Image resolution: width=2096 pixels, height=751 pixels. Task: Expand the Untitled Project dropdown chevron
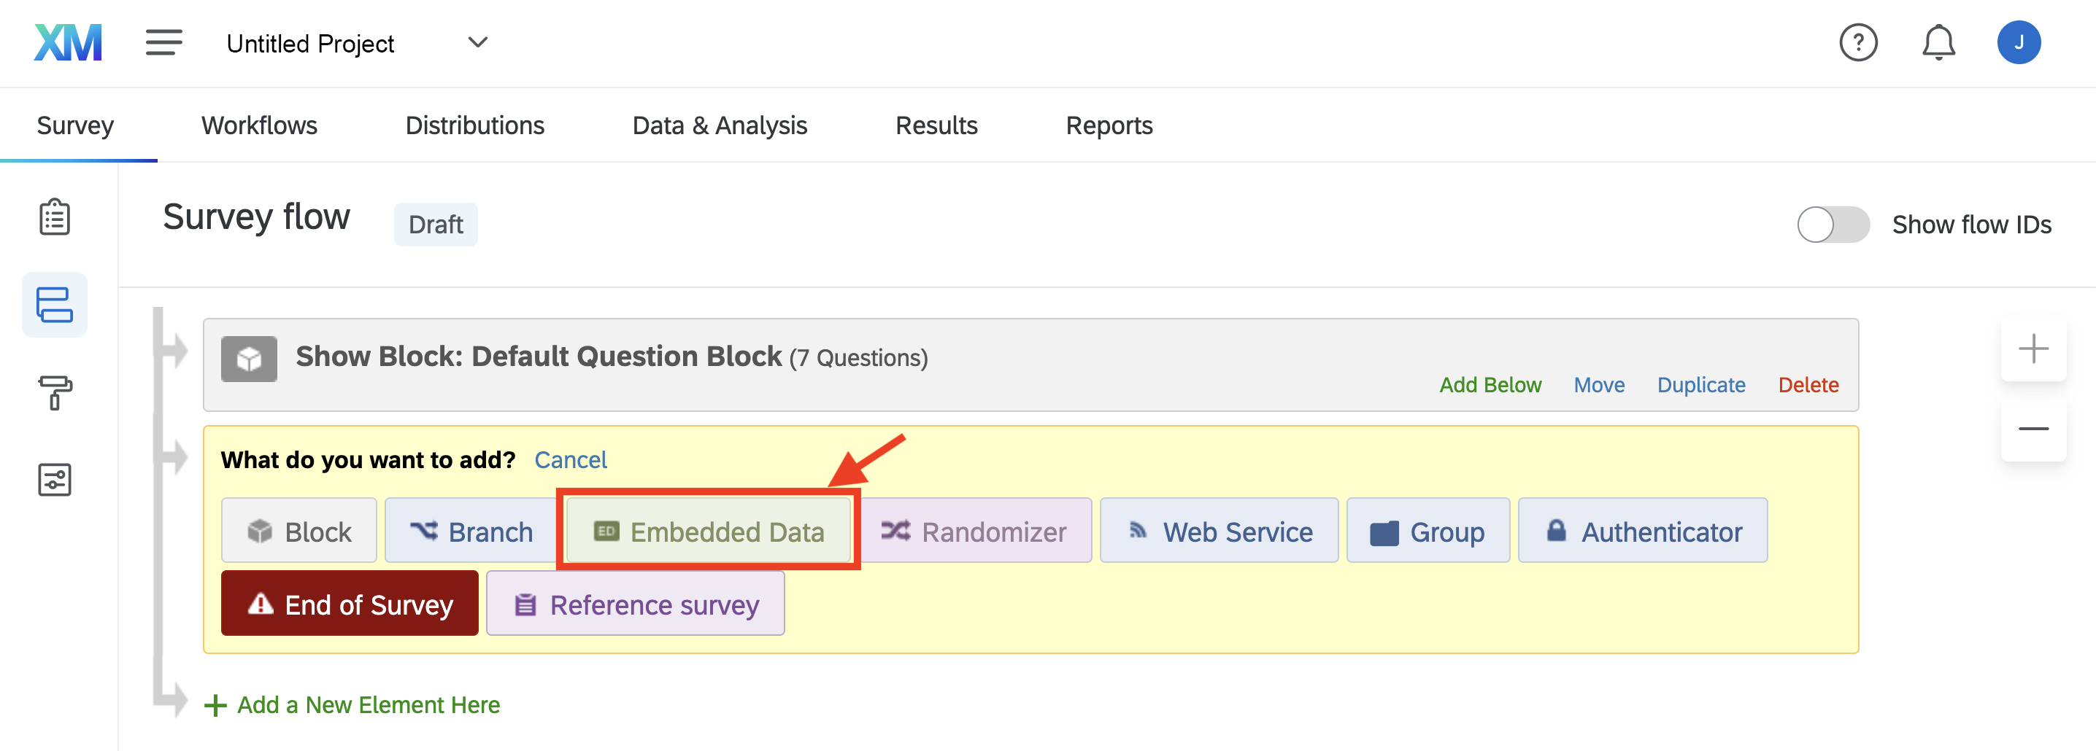tap(477, 42)
